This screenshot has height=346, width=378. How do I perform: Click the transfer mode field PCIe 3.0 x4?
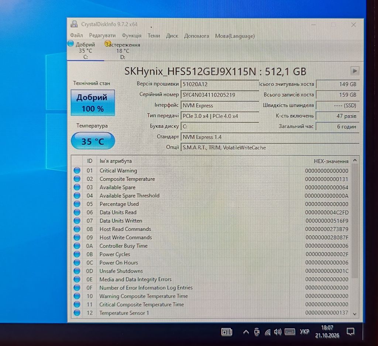tap(220, 116)
